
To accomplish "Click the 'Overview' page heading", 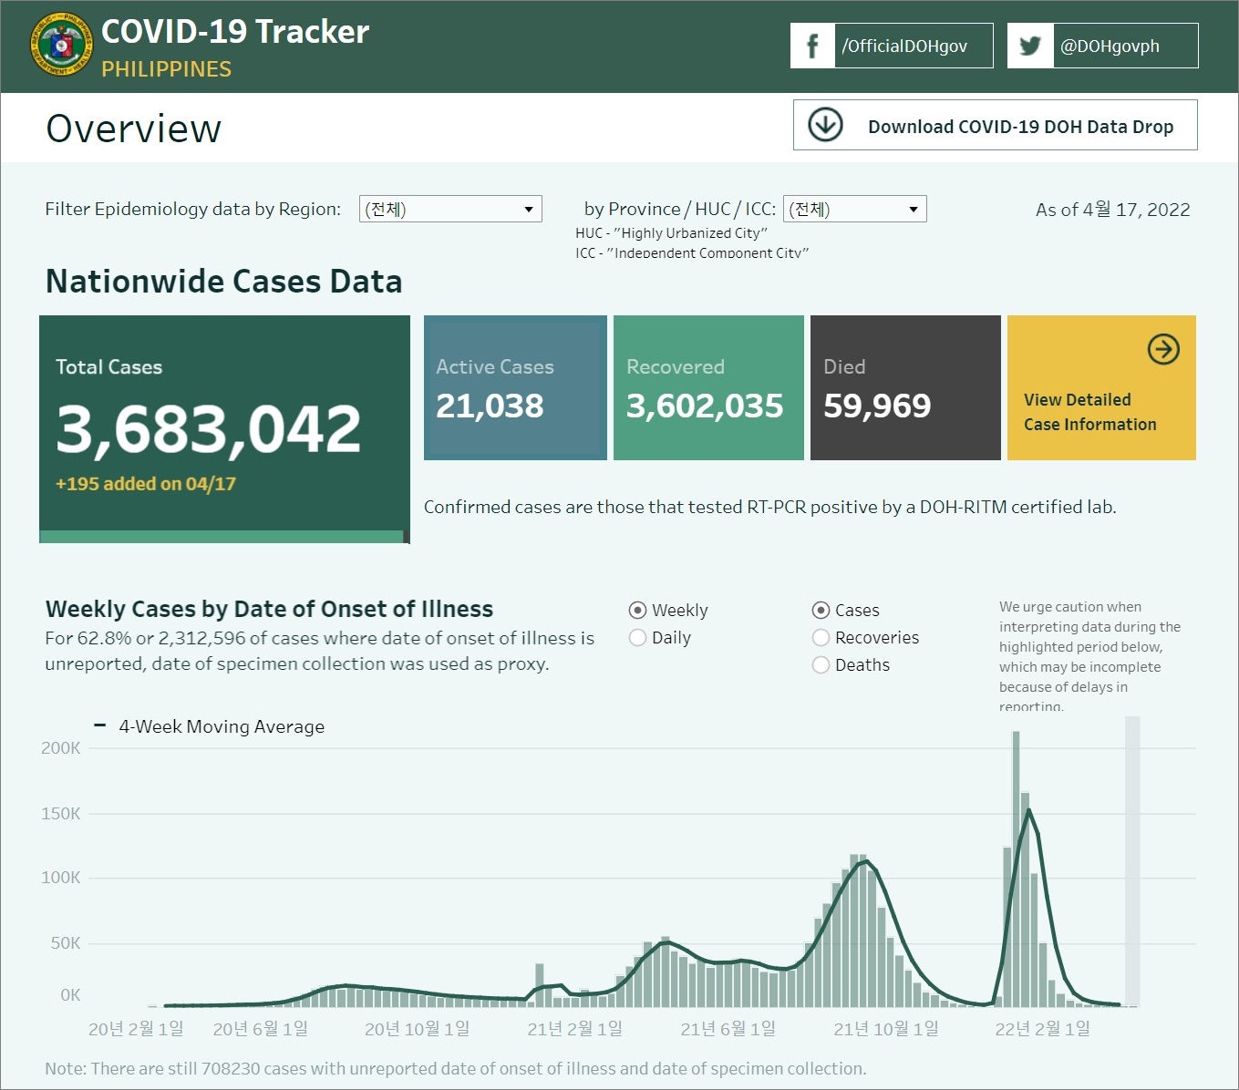I will click(x=134, y=129).
